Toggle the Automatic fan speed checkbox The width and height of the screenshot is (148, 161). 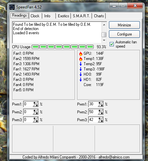click(112, 44)
